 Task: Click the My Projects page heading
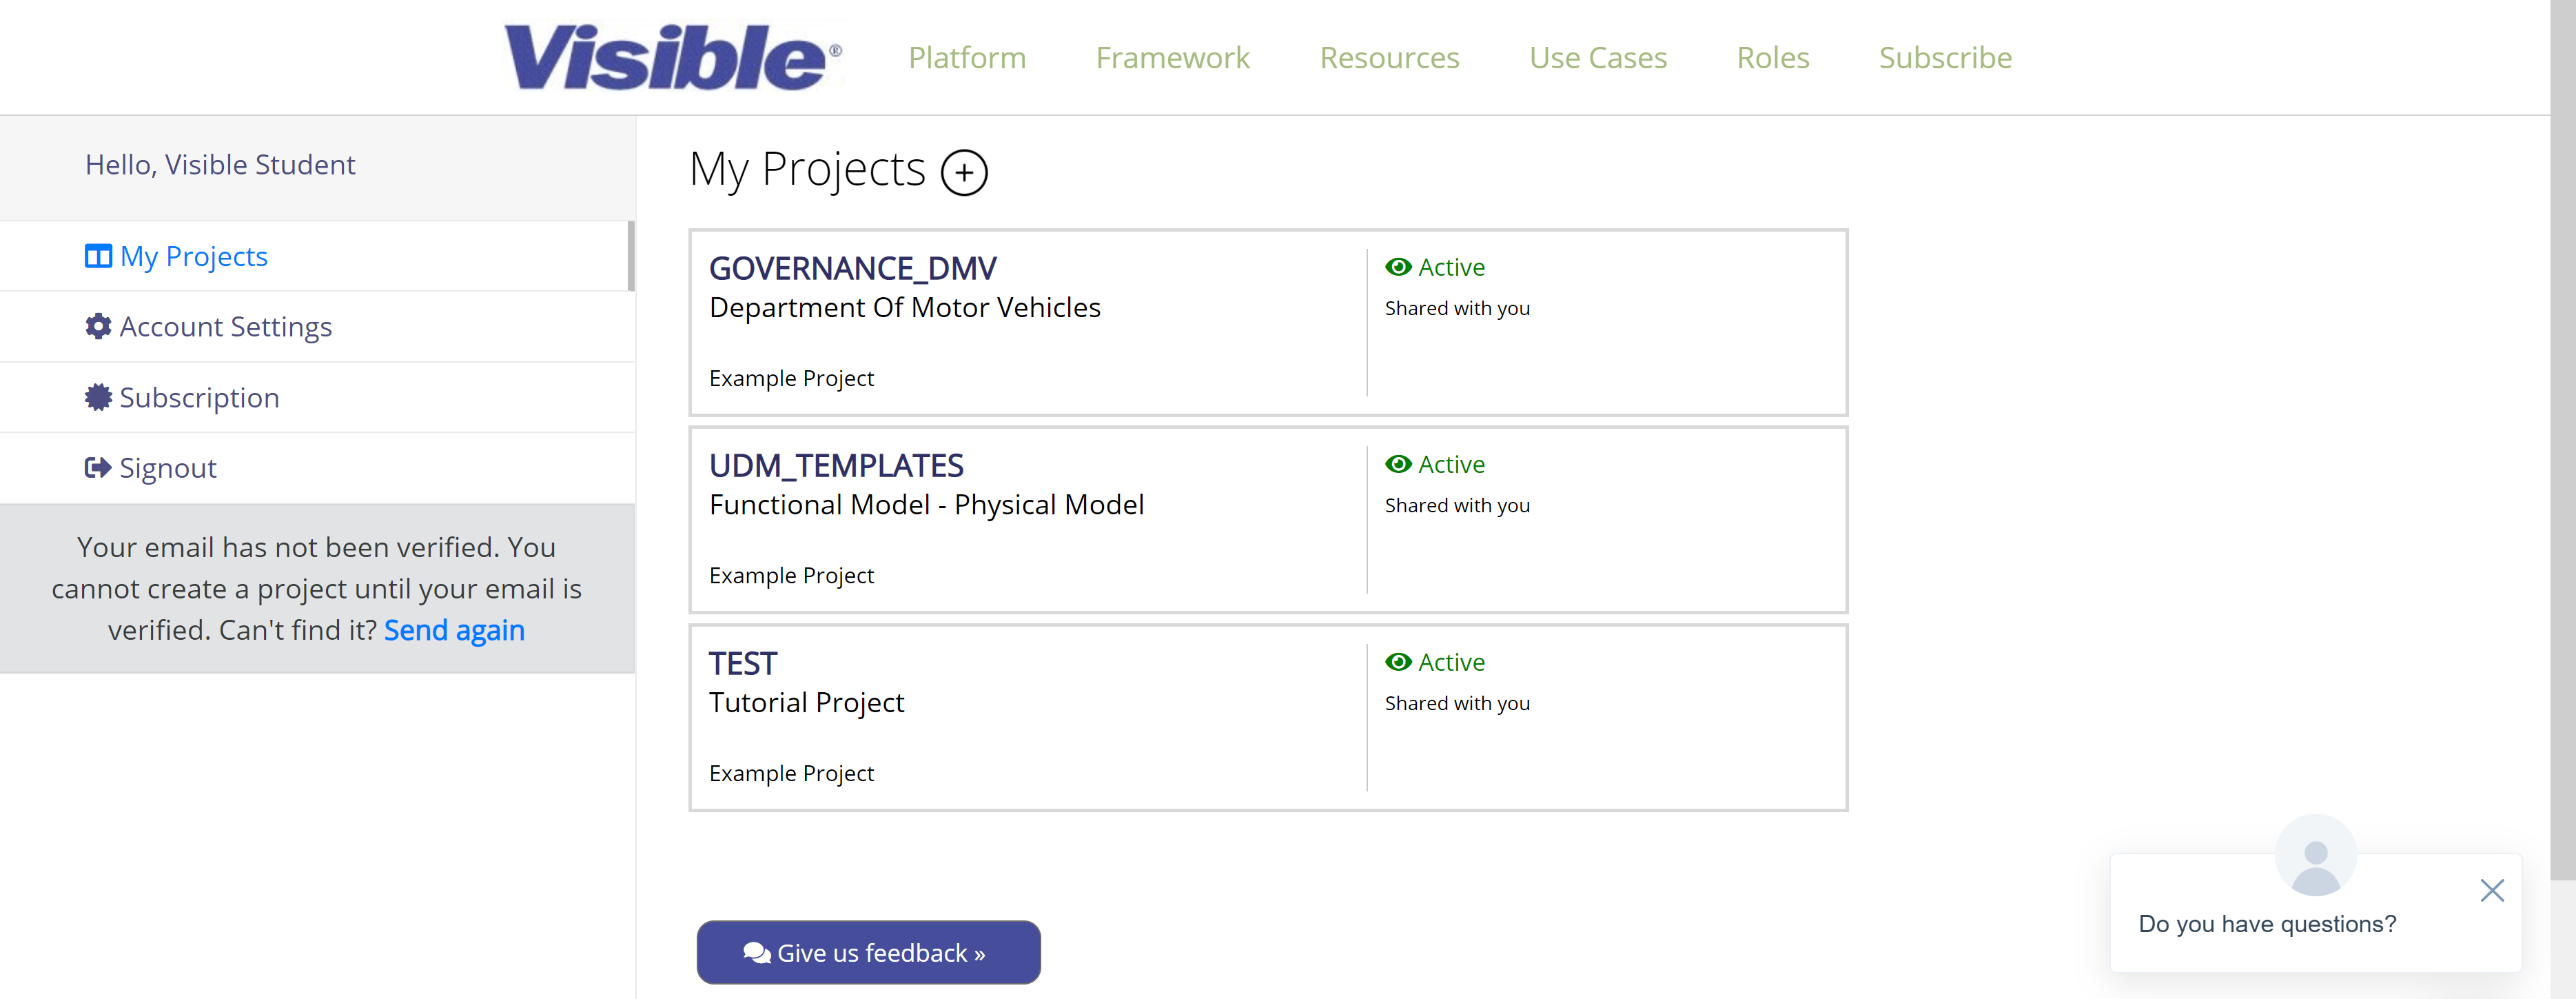tap(807, 170)
